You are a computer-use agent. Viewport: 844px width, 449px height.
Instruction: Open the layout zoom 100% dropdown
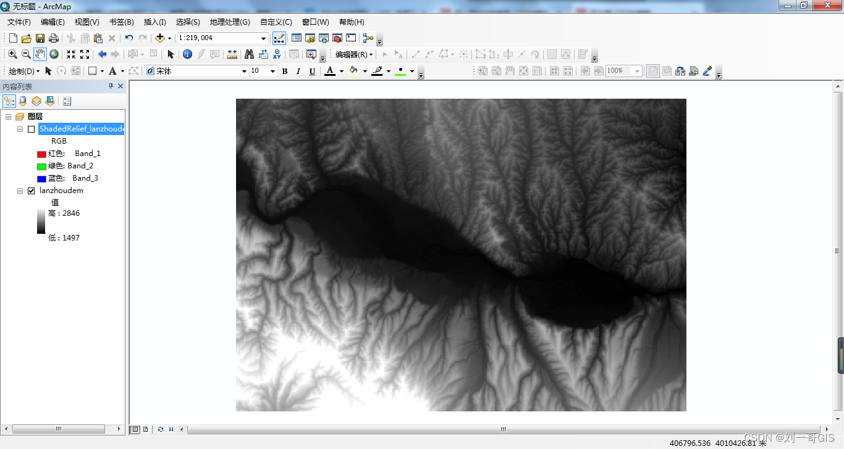click(638, 71)
